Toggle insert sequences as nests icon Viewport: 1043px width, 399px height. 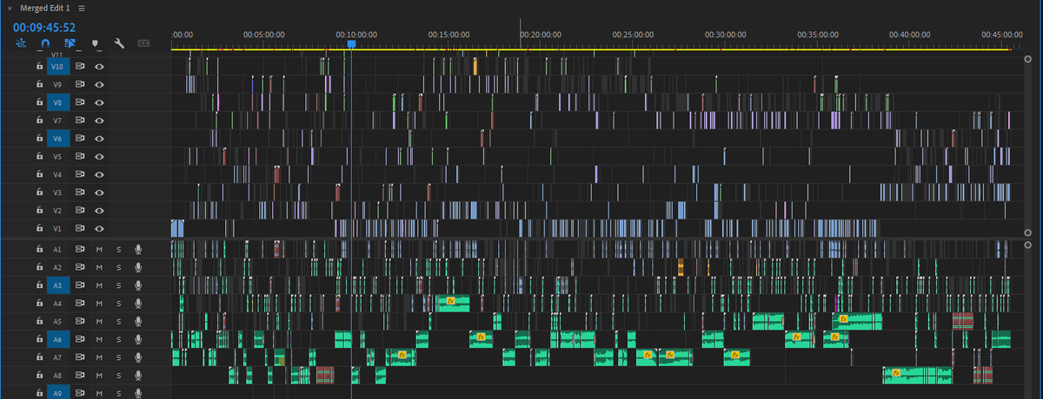[x=20, y=43]
